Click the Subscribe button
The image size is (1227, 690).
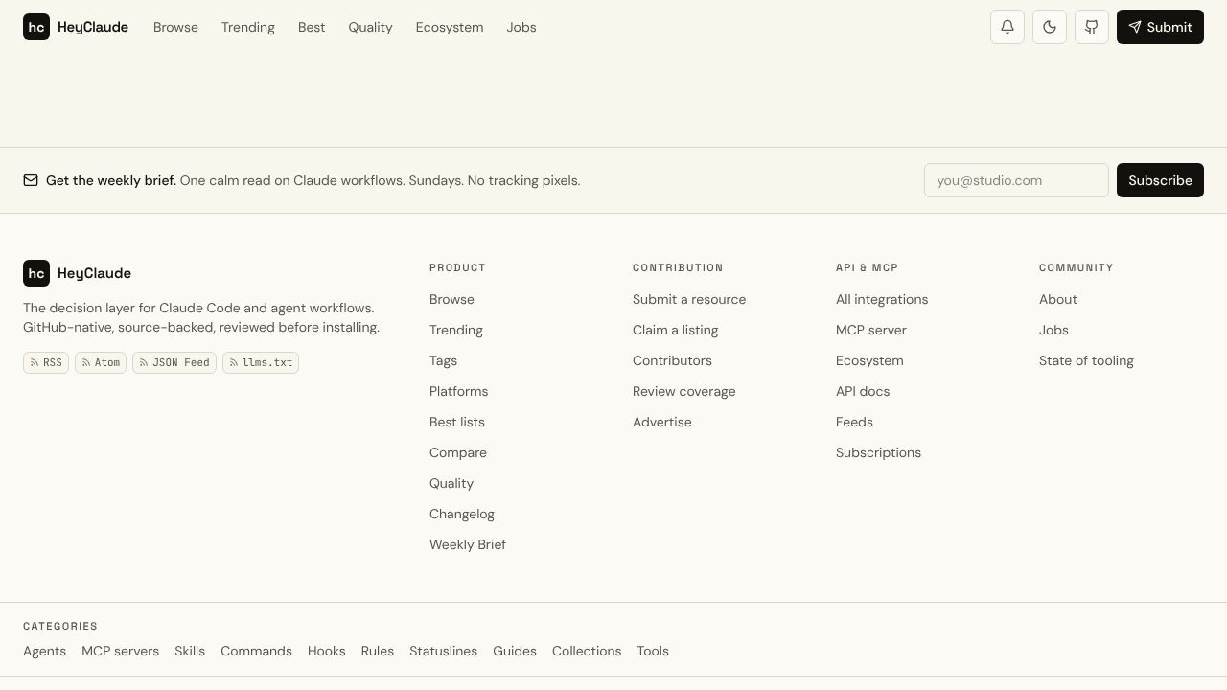point(1160,180)
